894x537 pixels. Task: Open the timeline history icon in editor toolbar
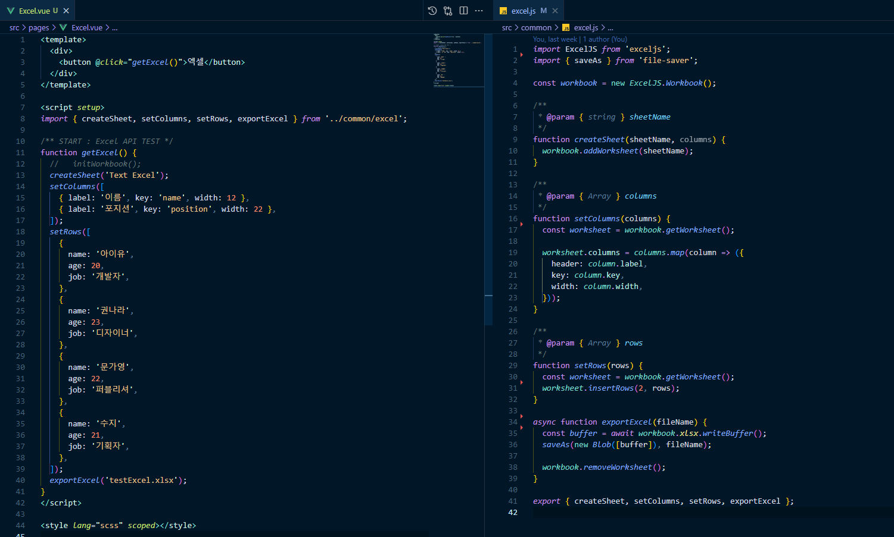coord(432,11)
